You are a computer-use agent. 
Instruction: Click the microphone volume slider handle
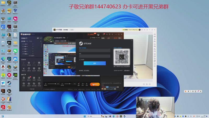coord(55,84)
